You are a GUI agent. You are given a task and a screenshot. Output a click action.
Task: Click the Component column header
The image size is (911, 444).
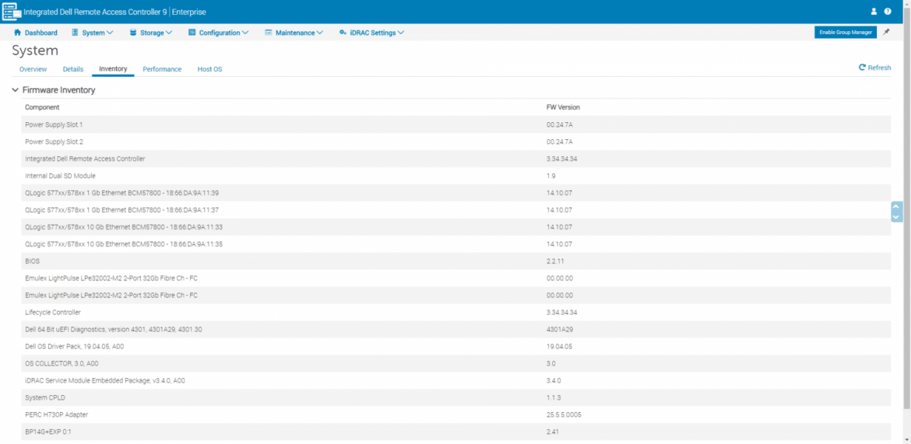(x=42, y=107)
